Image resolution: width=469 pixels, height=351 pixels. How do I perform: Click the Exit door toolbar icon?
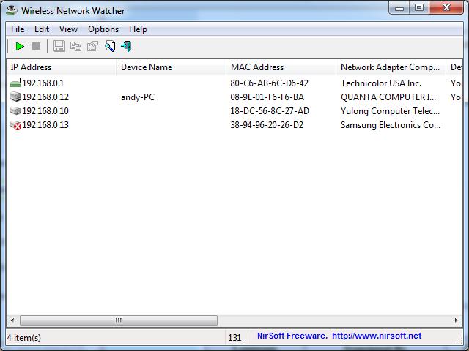(x=126, y=47)
